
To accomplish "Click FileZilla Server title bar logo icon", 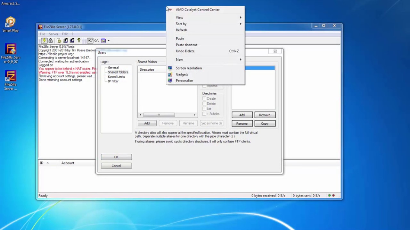I will point(40,27).
